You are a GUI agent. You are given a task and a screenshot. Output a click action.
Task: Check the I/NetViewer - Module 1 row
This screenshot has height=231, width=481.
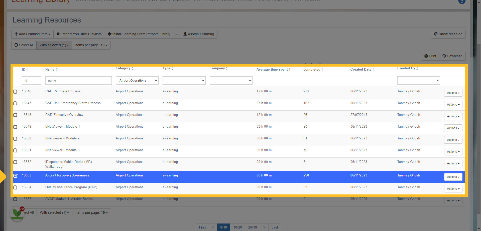coord(15,127)
